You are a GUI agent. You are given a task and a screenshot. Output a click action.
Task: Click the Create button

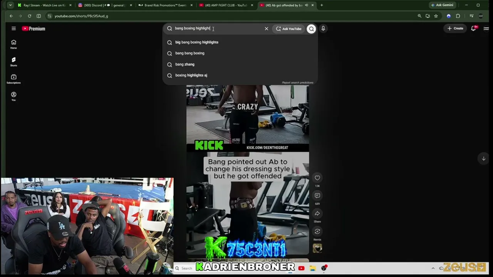[x=455, y=28]
